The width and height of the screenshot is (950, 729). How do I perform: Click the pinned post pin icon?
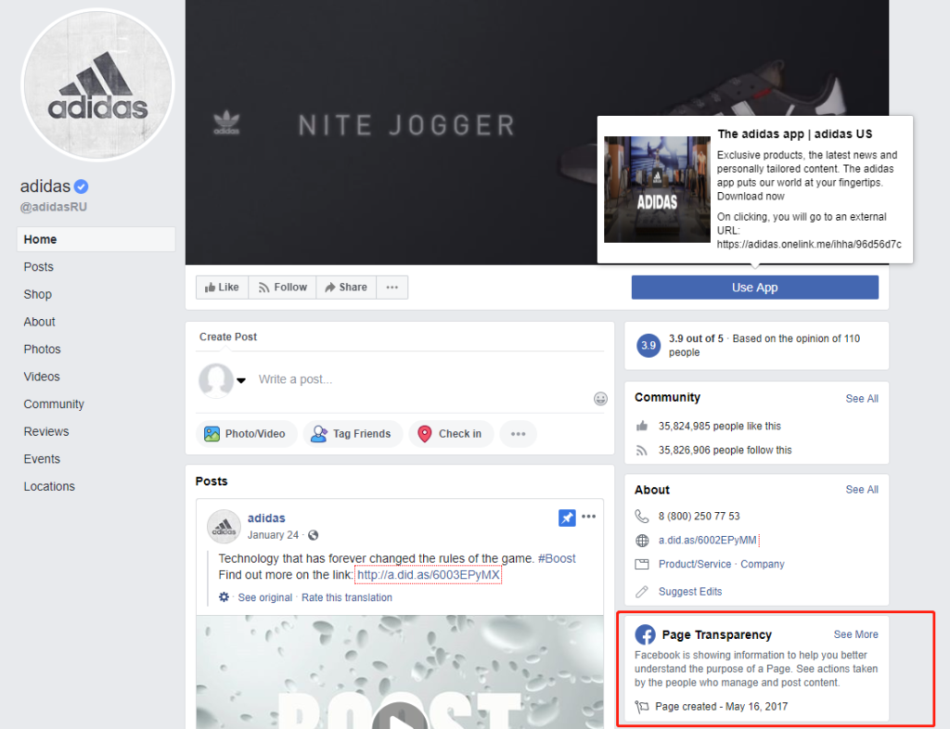point(567,518)
